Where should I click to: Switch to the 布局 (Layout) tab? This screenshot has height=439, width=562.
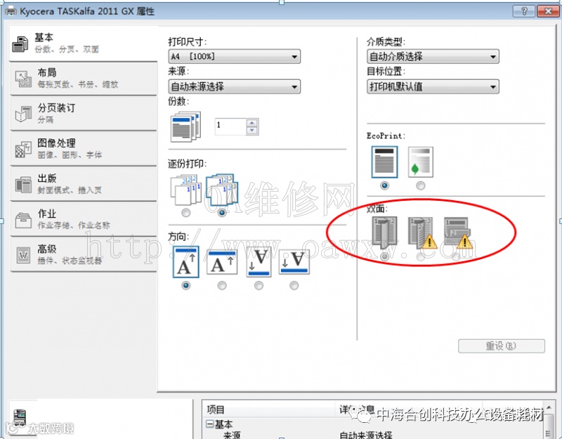pos(83,79)
